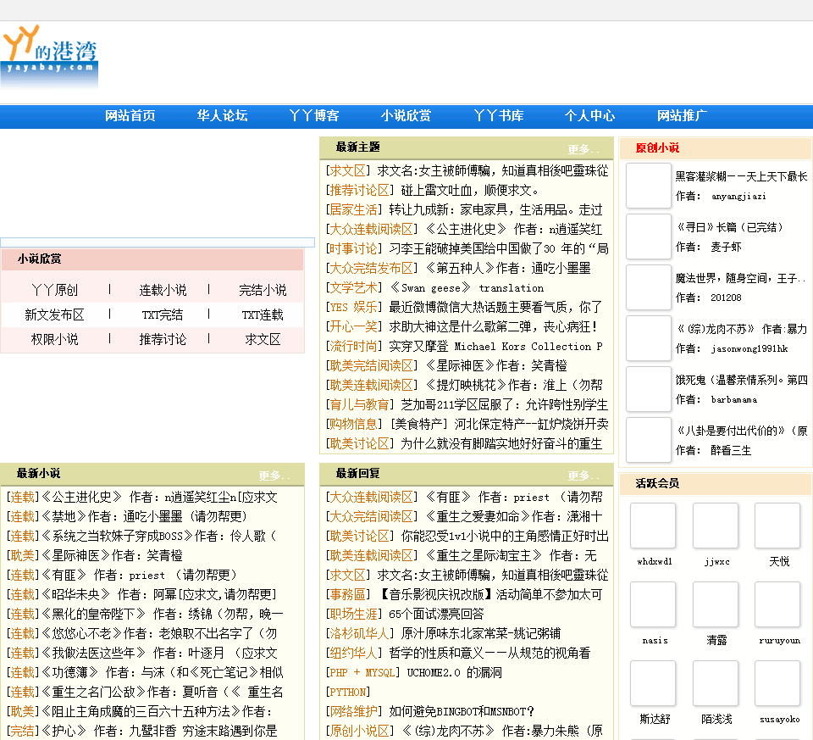The width and height of the screenshot is (813, 740).
Task: Open author link 麦子虾
Action: 726,247
